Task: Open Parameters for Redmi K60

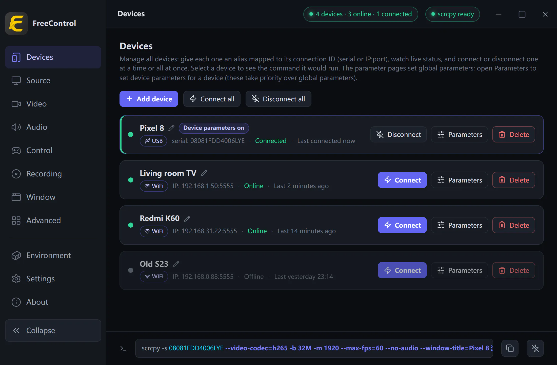Action: tap(460, 225)
